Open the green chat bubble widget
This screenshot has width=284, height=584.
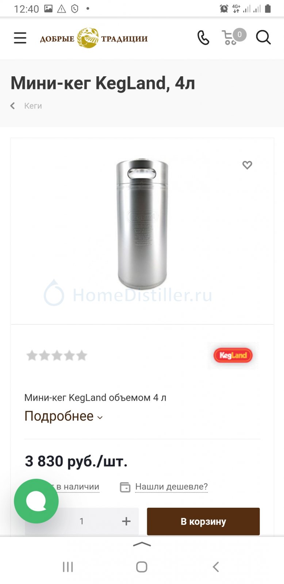click(x=36, y=501)
